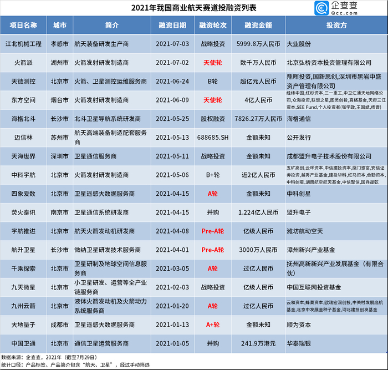Click the investor 漳州新兴产业基金

coord(311,250)
